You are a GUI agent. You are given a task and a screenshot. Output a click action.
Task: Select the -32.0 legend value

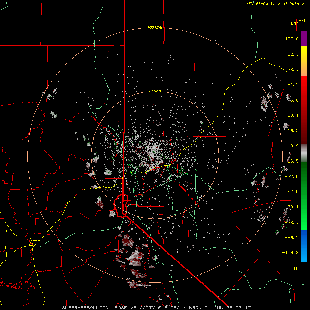292,176
